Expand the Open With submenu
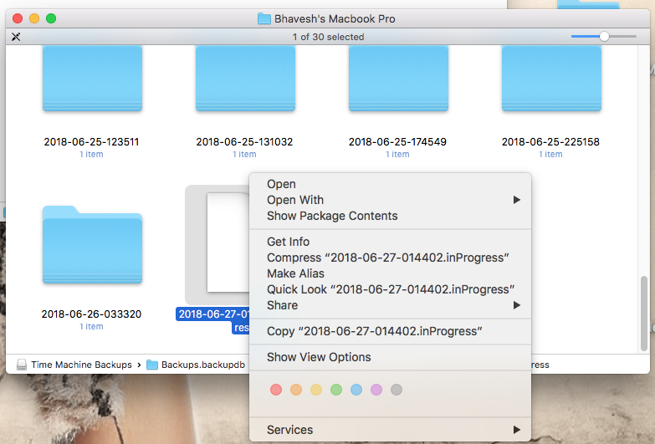655x444 pixels. click(x=390, y=200)
